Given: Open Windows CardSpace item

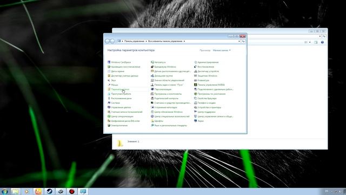Looking at the screenshot, I should pyautogui.click(x=119, y=62).
